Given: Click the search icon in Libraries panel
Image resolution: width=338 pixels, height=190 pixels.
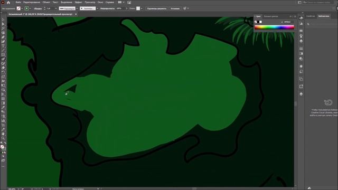Looking at the screenshot, I should click(x=308, y=24).
